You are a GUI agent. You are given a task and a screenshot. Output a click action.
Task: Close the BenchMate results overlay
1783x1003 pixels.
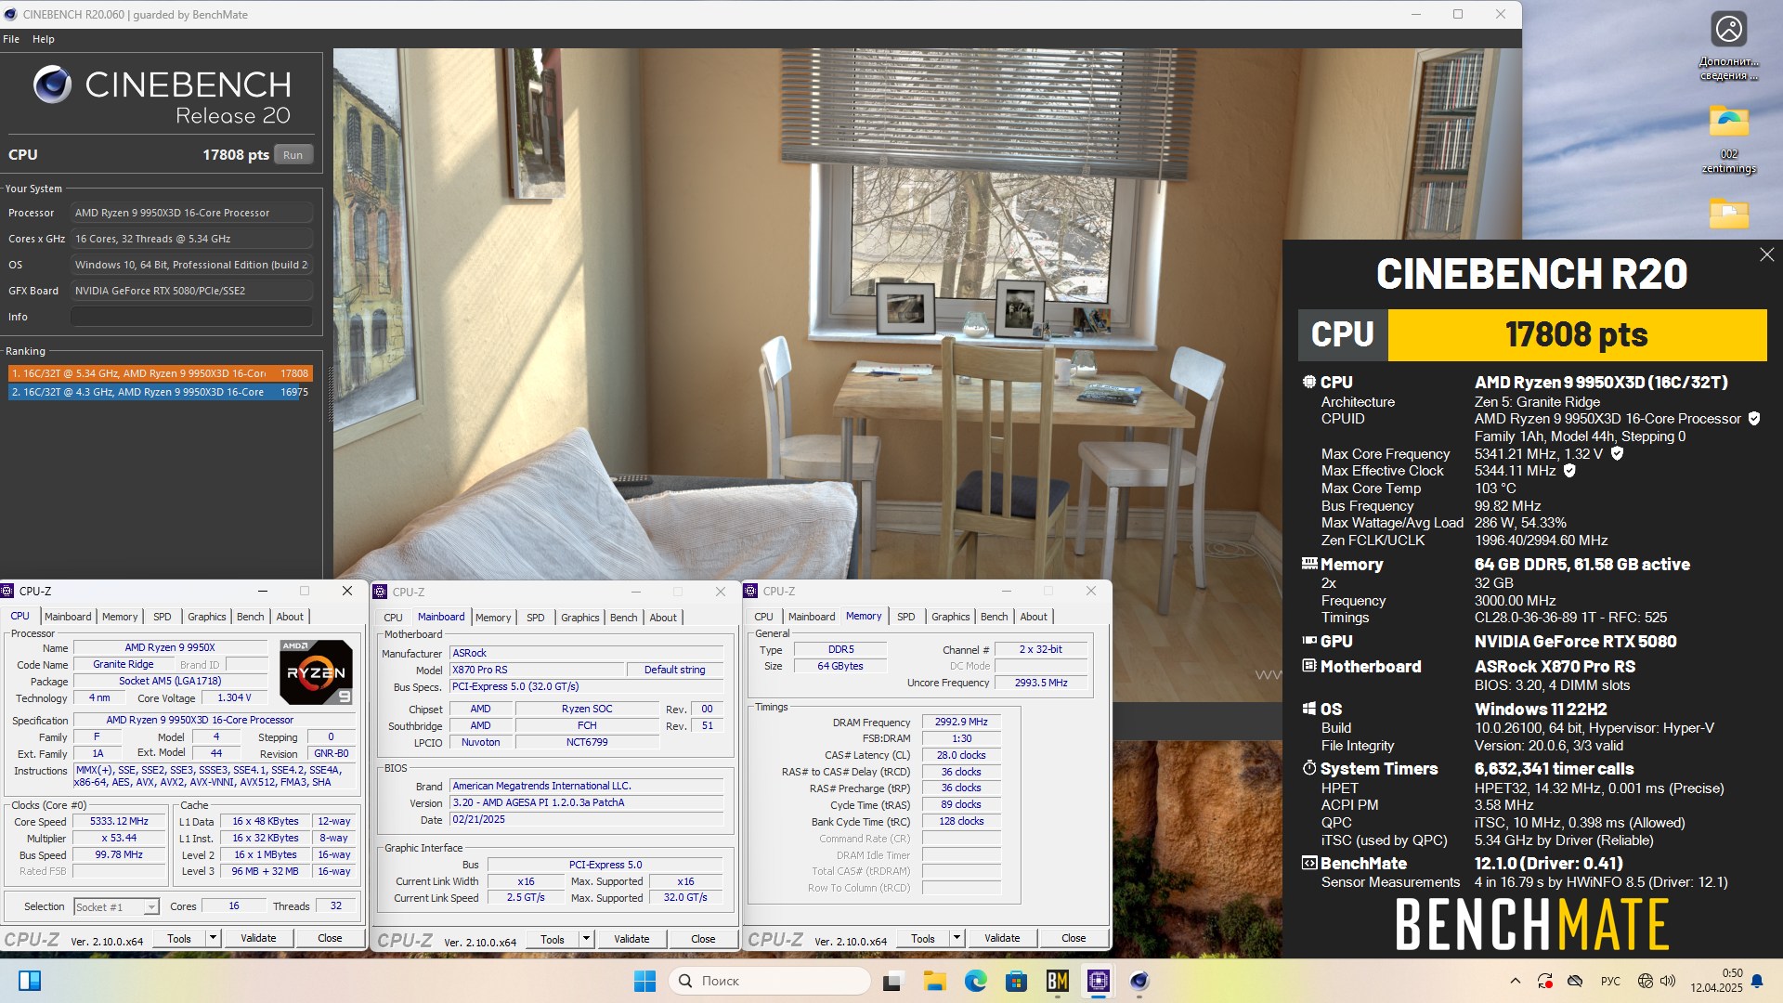click(x=1766, y=254)
